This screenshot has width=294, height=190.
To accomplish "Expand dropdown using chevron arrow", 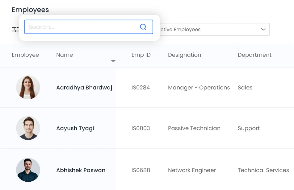I will pos(263,29).
